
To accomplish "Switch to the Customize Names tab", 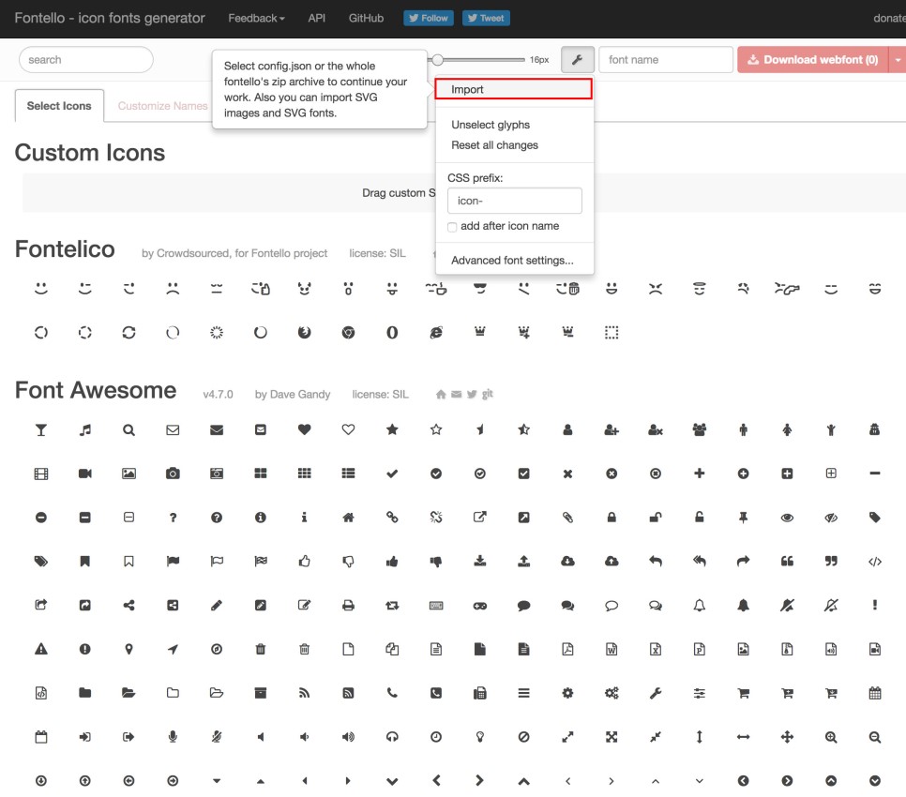I will (162, 106).
